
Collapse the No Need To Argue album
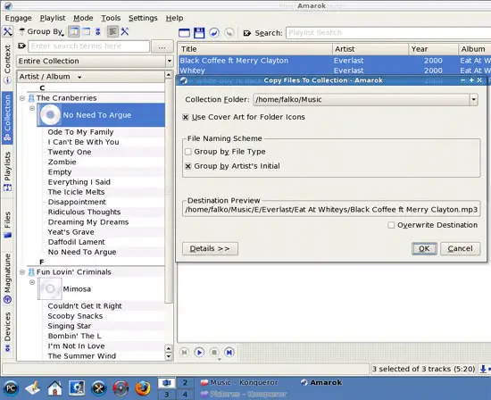[x=32, y=108]
